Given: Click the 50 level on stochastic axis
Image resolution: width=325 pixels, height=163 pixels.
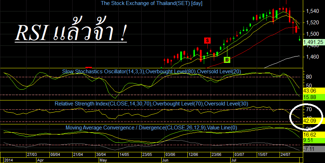Looking at the screenshot, I should point(309,85).
